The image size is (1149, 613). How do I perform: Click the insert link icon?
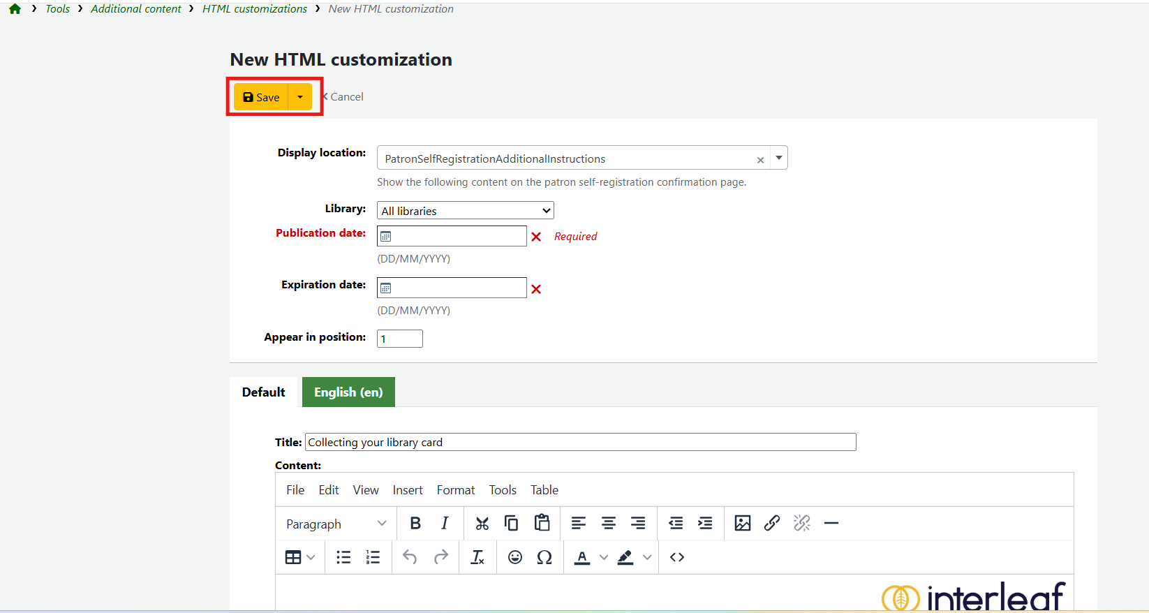coord(771,523)
